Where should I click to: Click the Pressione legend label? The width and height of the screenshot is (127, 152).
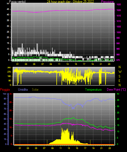point(107,2)
